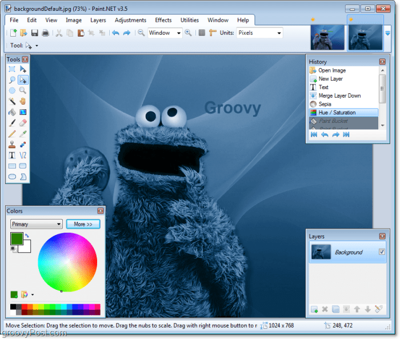The image size is (400, 339).
Task: Select the Move Selected Pixels tool
Action: (23, 69)
